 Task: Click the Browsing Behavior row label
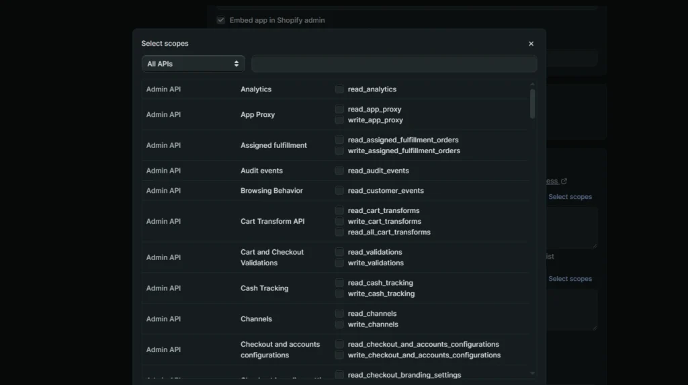coord(271,191)
